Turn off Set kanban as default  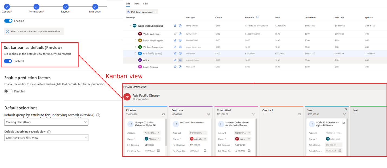pos(7,61)
